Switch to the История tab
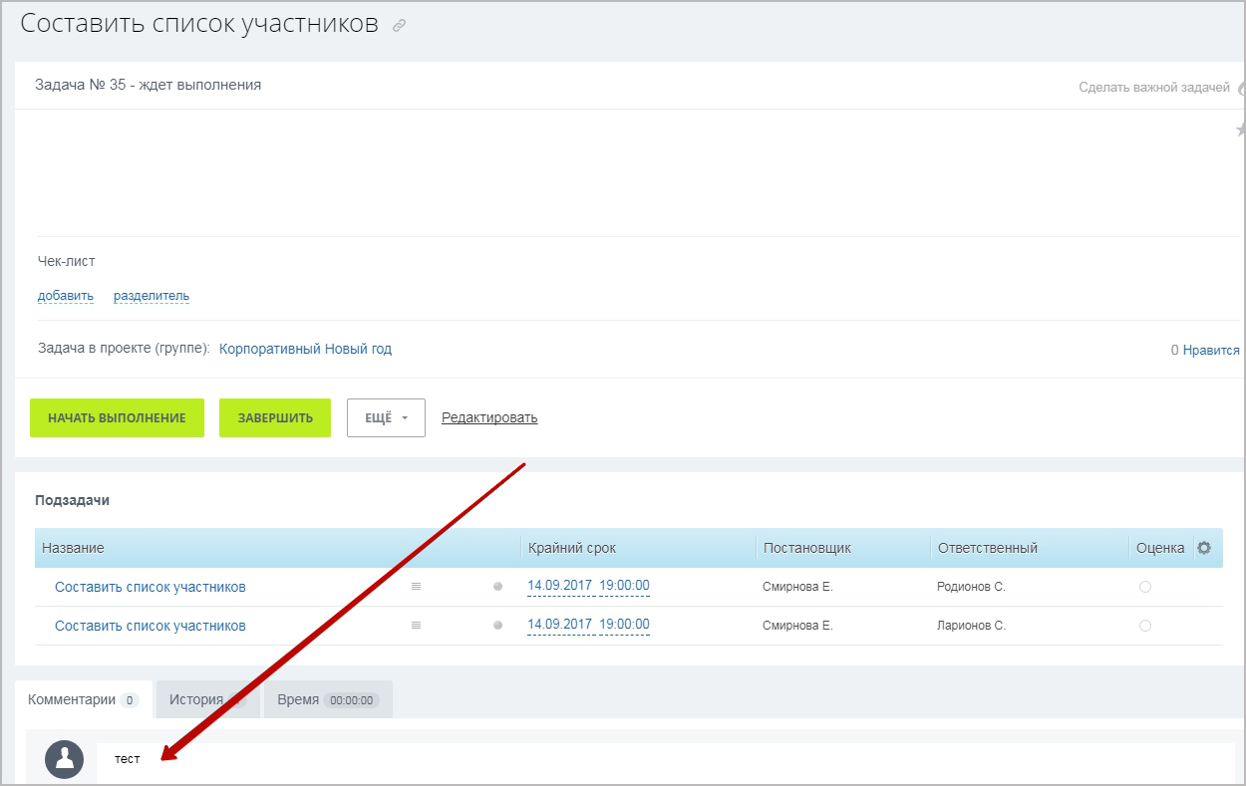This screenshot has height=786, width=1246. point(196,699)
